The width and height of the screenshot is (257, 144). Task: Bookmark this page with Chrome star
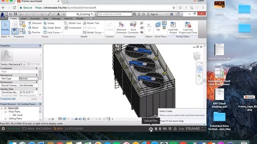pos(174,8)
